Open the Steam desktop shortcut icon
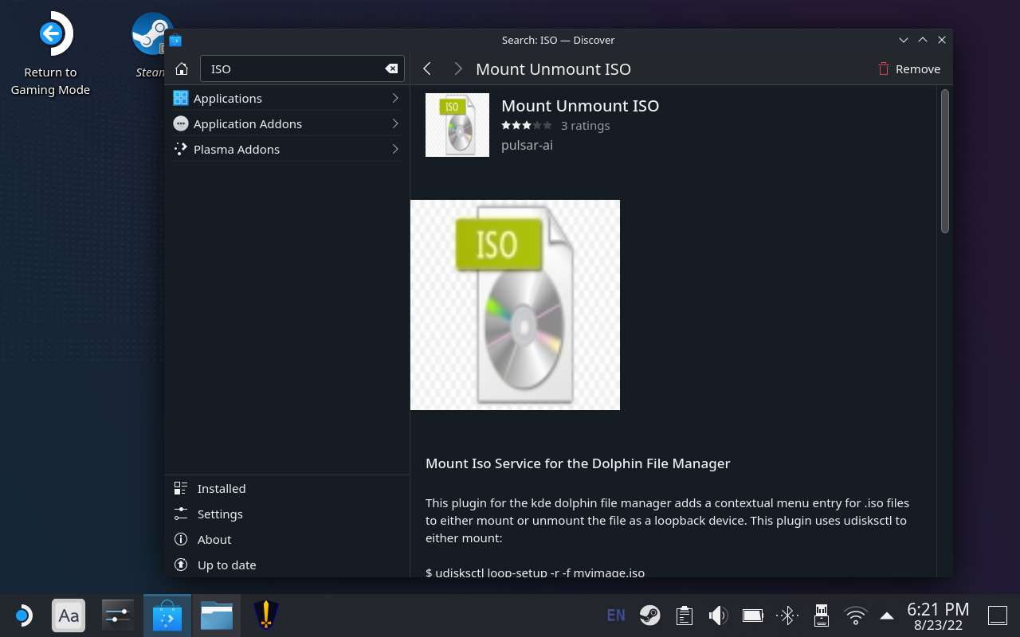This screenshot has width=1020, height=637. [151, 45]
